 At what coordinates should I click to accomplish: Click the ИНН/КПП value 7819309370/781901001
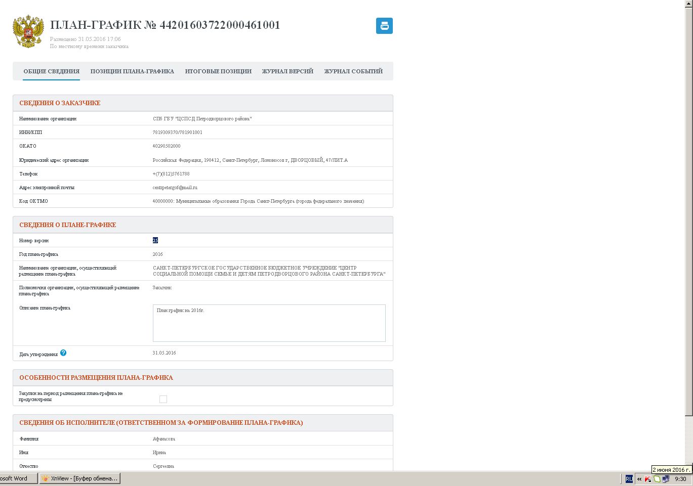(x=178, y=132)
